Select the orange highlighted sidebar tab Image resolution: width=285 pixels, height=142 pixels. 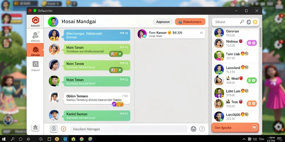click(x=35, y=50)
